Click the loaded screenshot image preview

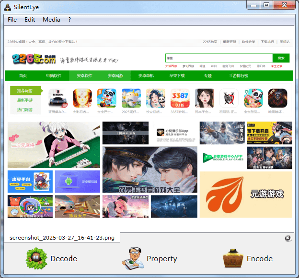pos(149,129)
